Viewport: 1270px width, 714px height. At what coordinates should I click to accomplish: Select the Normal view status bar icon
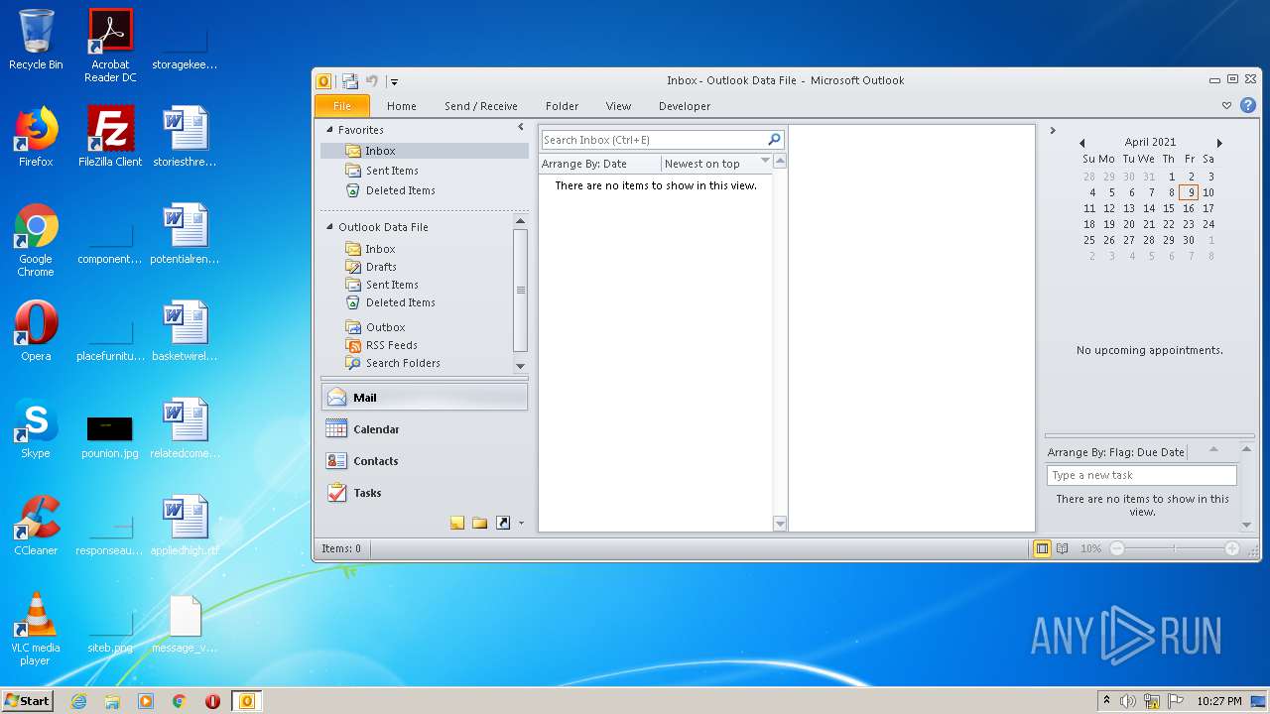pos(1042,548)
